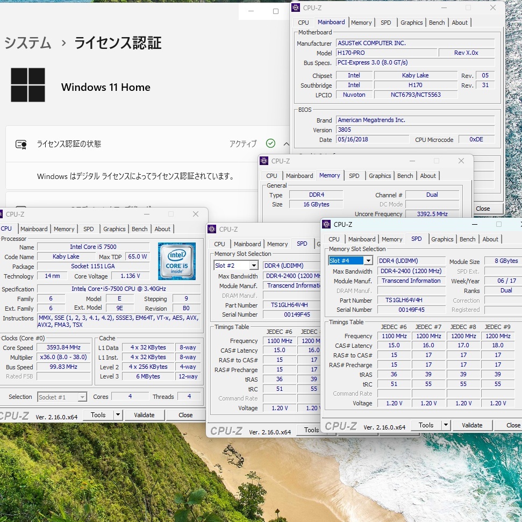
Task: Select About tab in the Memory window
Action: tap(428, 176)
